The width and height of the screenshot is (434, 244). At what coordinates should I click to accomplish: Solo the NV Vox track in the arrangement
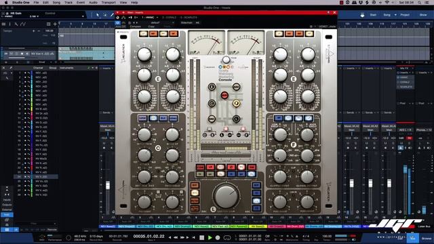[x=16, y=54]
